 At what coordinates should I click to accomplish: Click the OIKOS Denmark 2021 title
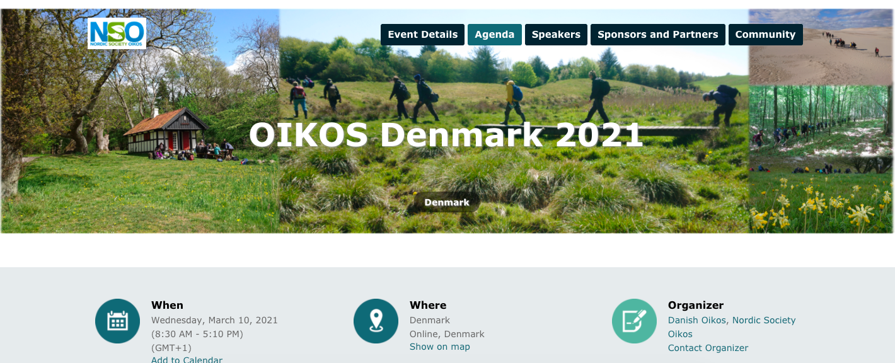[x=446, y=134]
